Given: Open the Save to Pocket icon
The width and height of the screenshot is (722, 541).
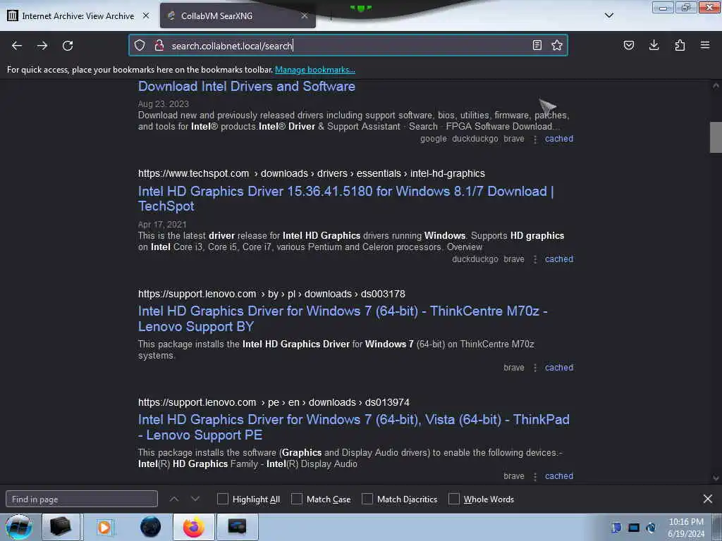Looking at the screenshot, I should [x=629, y=45].
